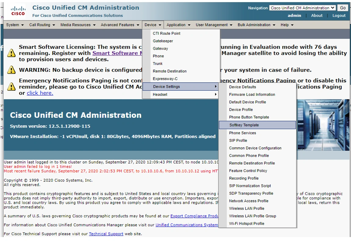Screen dimensions: 351x241
Task: Expand the Headset submenu
Action: [181, 95]
